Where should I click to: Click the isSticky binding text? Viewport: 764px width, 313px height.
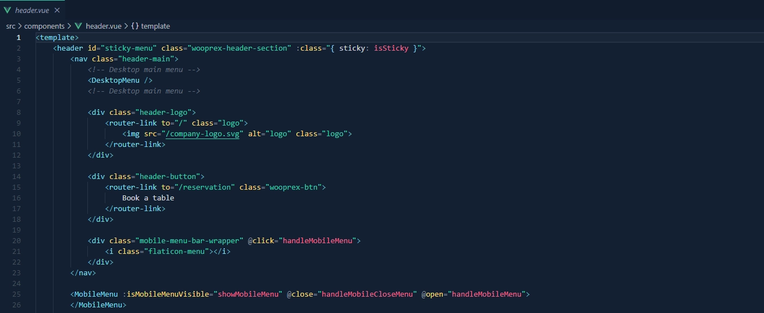point(390,48)
